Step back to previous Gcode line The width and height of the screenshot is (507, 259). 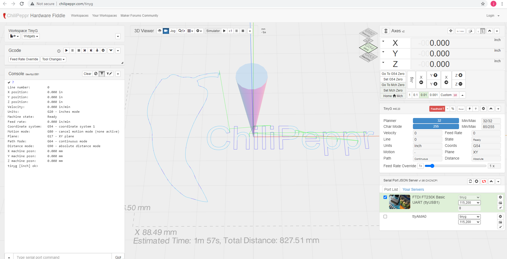coord(85,51)
